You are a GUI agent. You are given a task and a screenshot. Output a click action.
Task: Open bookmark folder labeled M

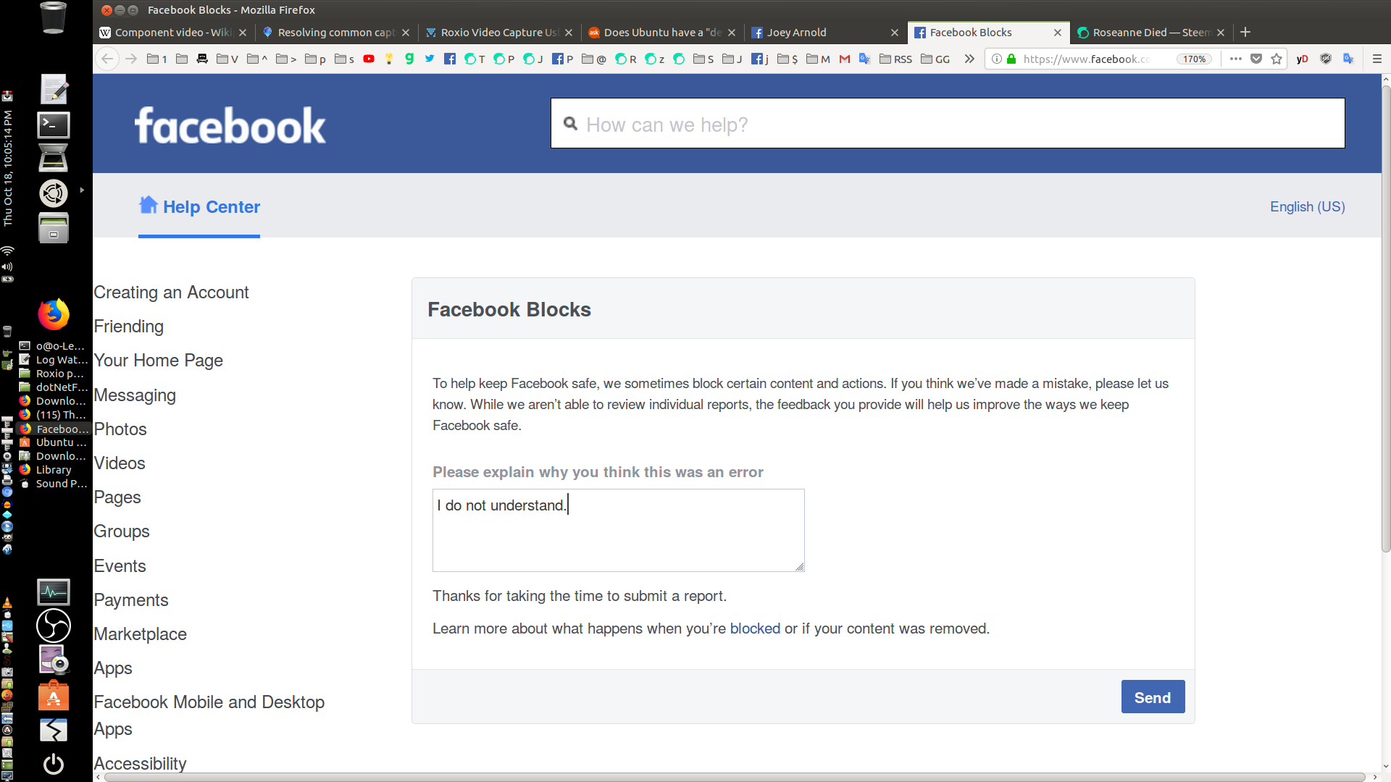pos(818,59)
